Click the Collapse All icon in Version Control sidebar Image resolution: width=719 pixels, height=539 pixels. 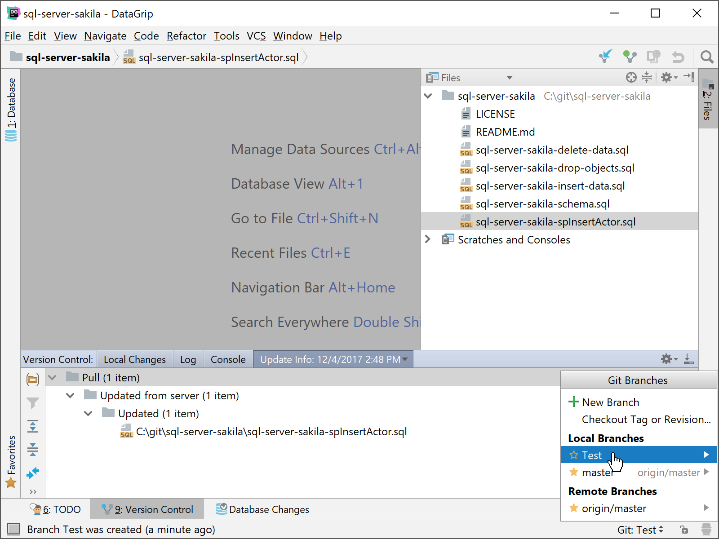click(33, 449)
